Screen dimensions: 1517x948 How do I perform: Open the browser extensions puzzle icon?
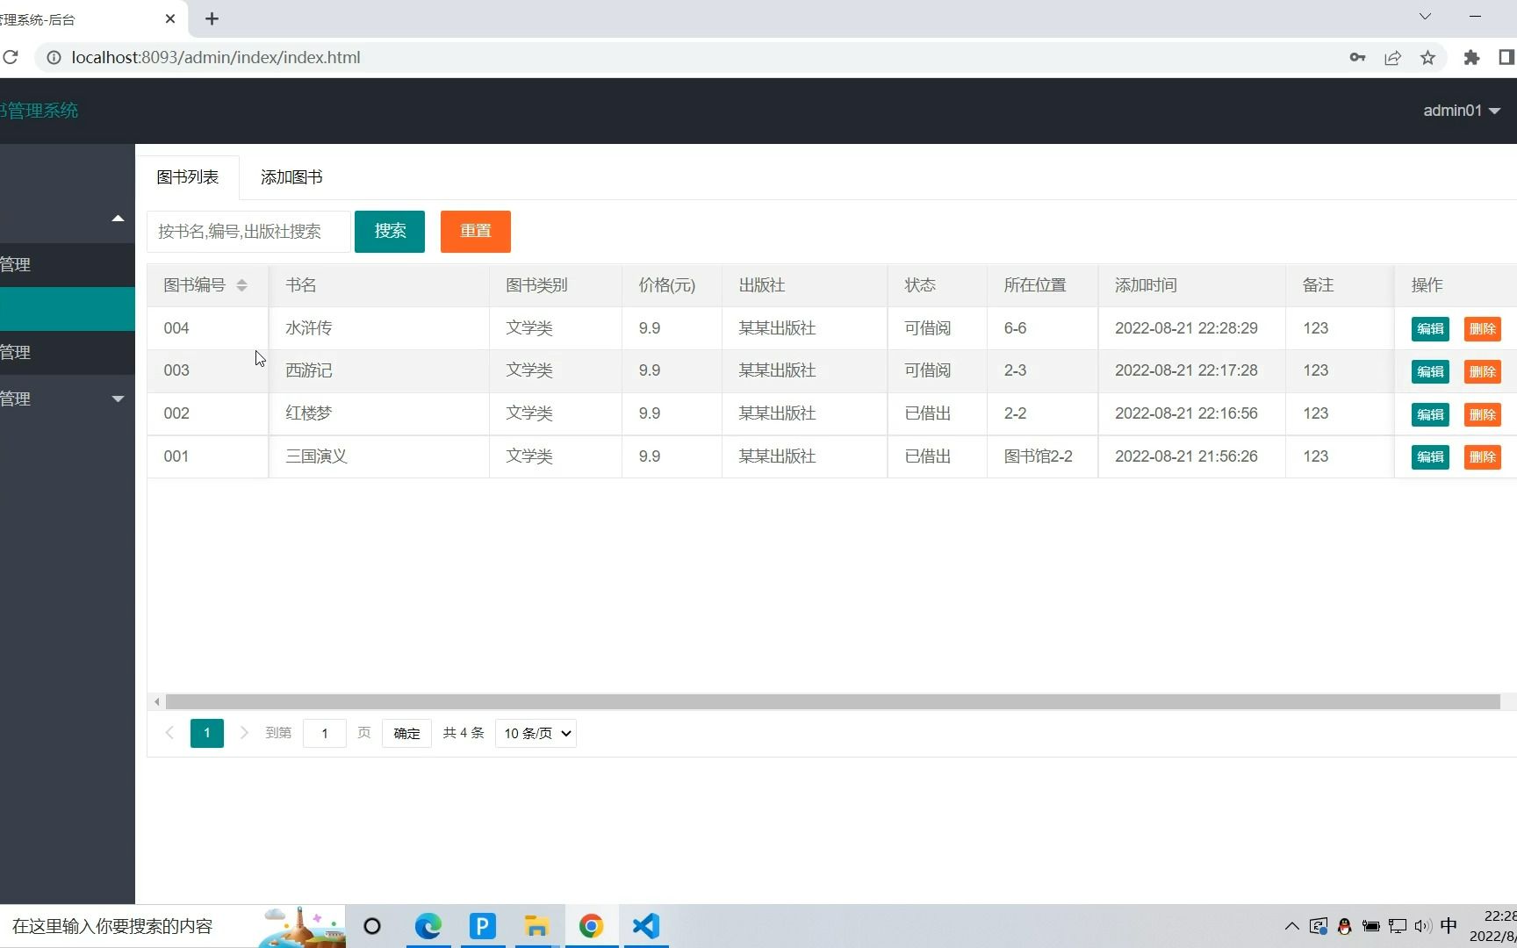[x=1471, y=57]
